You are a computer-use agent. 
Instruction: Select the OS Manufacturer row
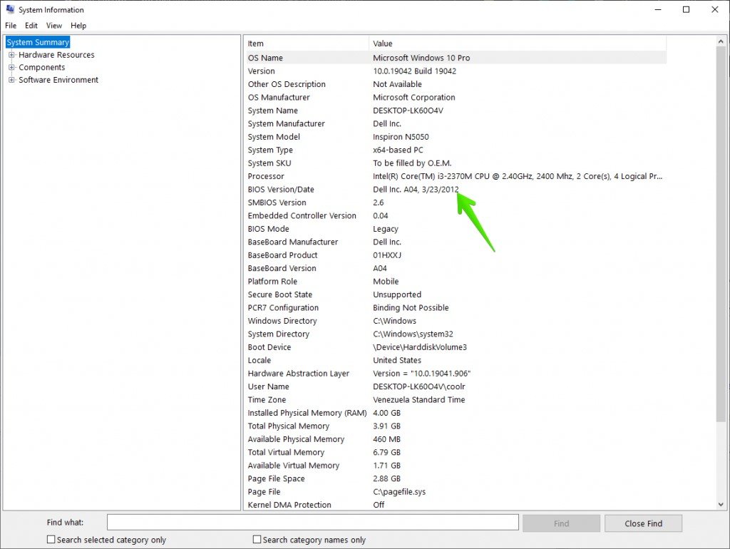[456, 97]
